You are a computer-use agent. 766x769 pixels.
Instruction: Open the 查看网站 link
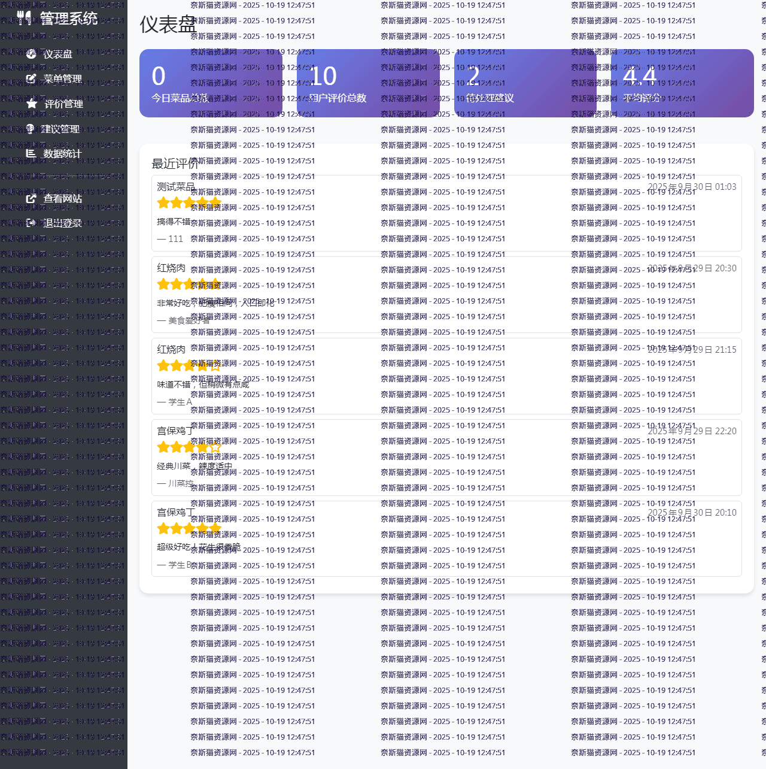(x=62, y=199)
